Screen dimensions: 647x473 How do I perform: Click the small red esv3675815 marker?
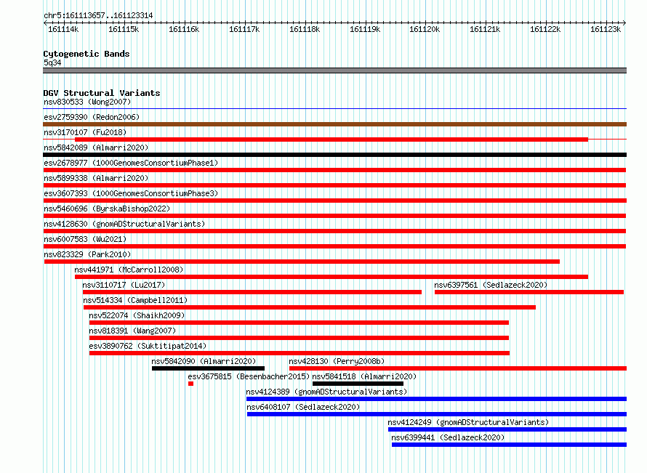tap(190, 384)
